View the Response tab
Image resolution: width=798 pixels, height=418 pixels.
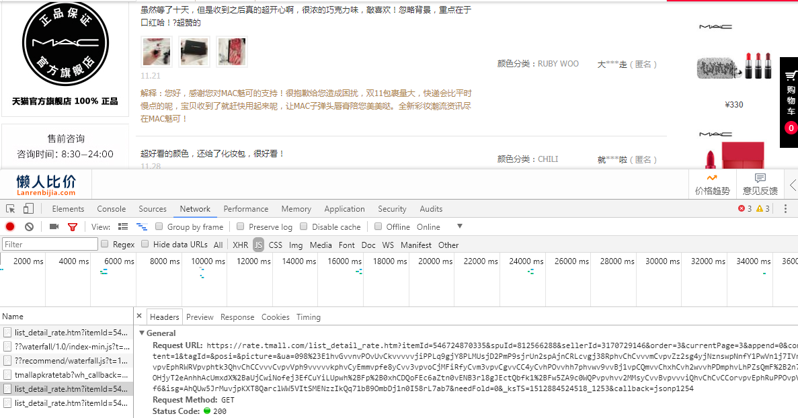(237, 317)
